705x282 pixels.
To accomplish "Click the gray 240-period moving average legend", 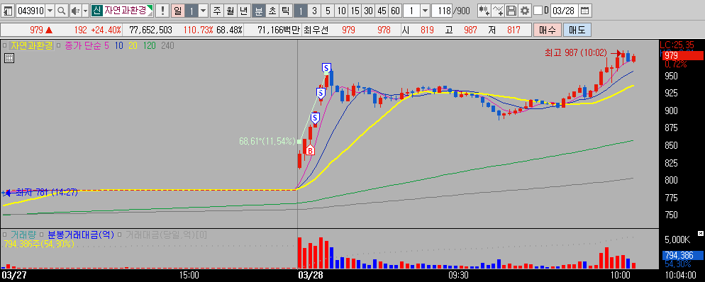I will tap(167, 45).
